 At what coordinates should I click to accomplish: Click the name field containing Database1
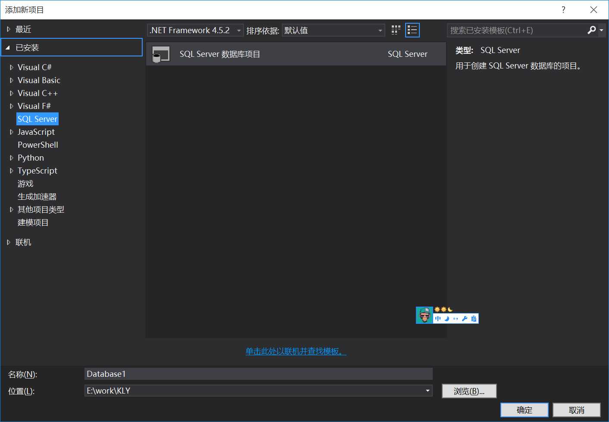[x=259, y=374]
